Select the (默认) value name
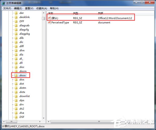The image size is (156, 130). pos(55,18)
